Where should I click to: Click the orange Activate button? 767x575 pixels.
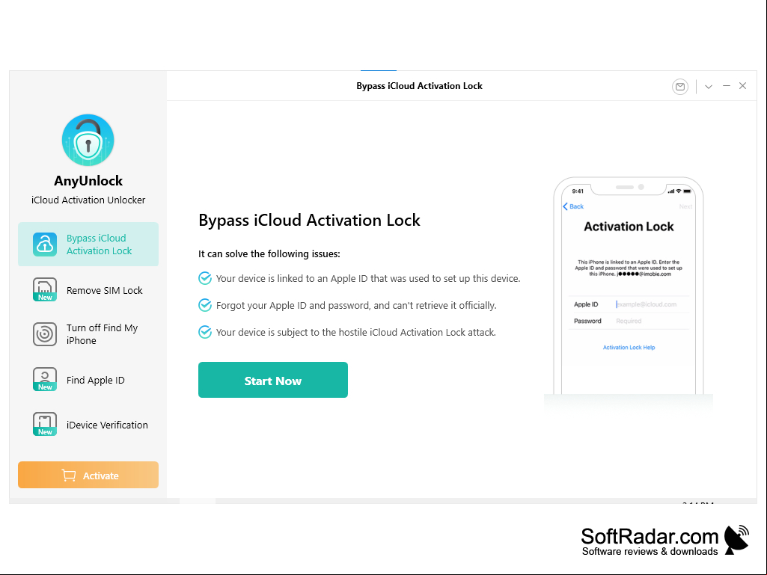(88, 475)
